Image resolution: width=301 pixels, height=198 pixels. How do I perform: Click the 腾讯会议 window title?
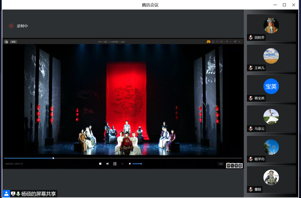150,5
